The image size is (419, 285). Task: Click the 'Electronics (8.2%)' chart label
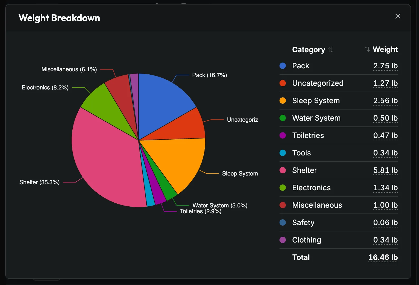[45, 88]
